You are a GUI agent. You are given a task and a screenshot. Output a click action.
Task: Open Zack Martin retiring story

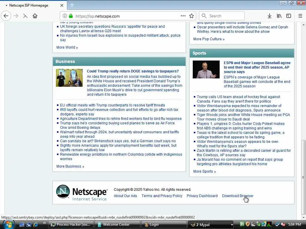244,153
